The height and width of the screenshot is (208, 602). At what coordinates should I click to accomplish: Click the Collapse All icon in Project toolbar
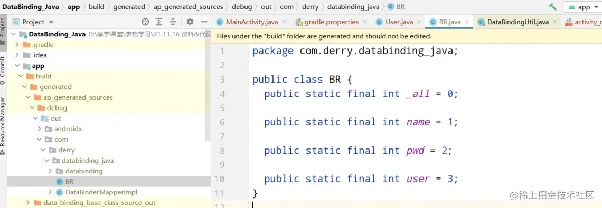point(173,22)
